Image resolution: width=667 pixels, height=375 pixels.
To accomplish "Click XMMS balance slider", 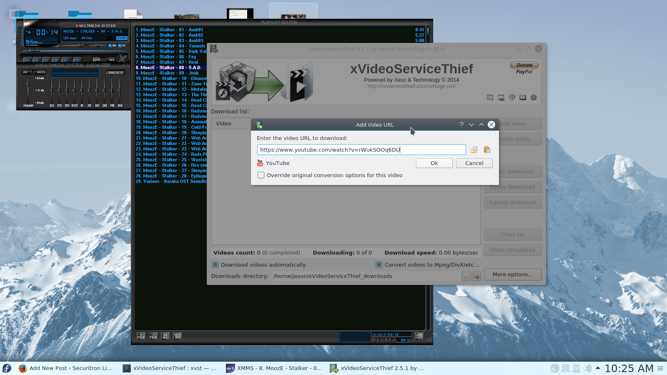I will (x=98, y=45).
